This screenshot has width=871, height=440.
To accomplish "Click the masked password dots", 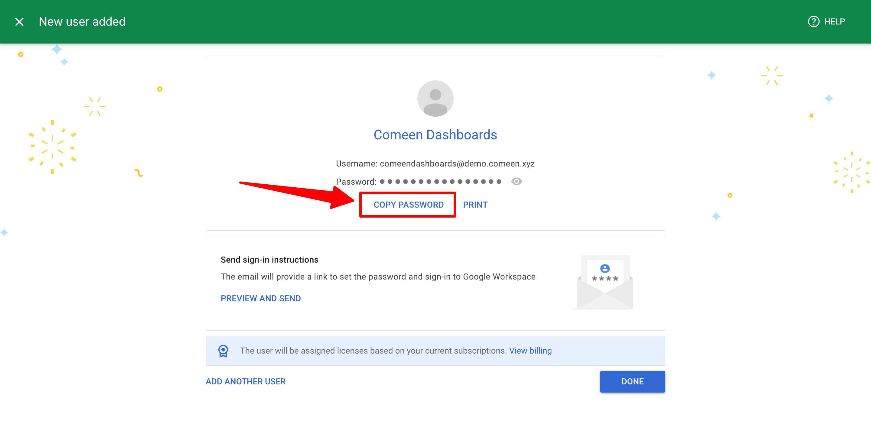I will tap(440, 182).
